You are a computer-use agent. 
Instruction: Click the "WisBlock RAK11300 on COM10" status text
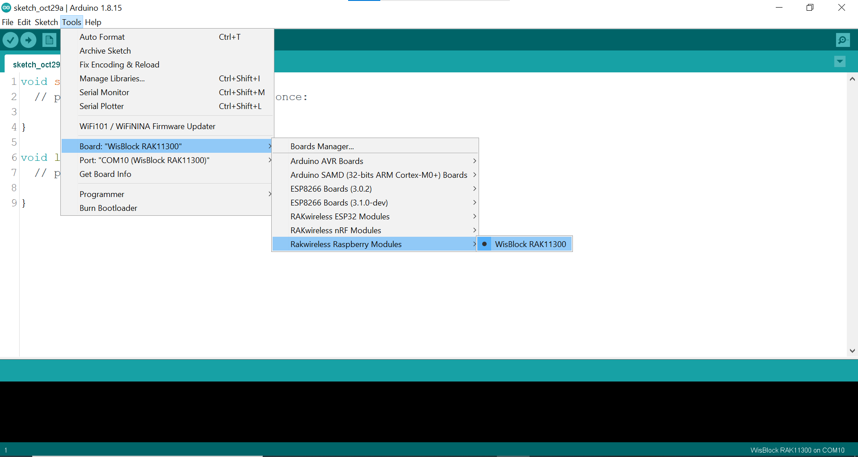[x=797, y=450]
